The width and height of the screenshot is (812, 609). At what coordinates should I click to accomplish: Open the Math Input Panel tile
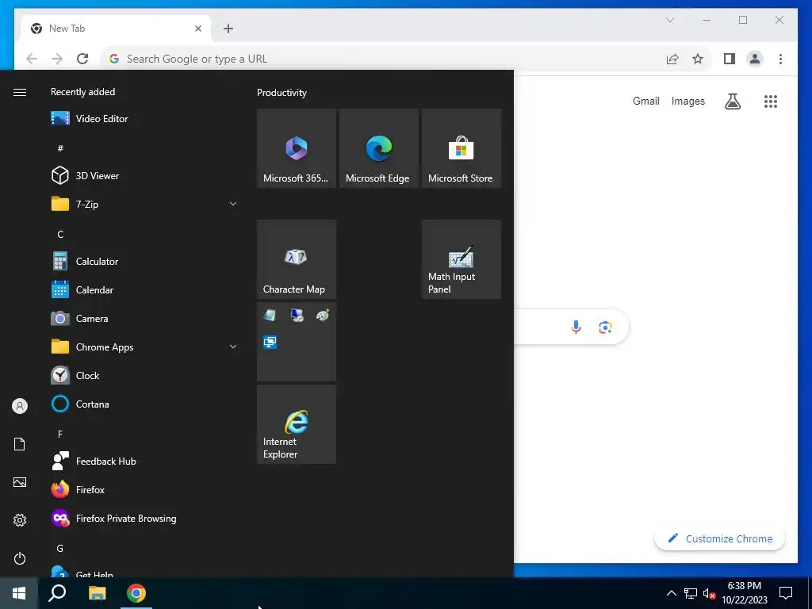pyautogui.click(x=462, y=259)
